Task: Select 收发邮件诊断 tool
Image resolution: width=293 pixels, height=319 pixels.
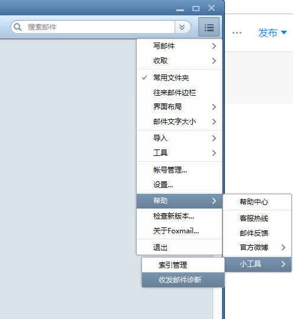Action: pyautogui.click(x=183, y=280)
